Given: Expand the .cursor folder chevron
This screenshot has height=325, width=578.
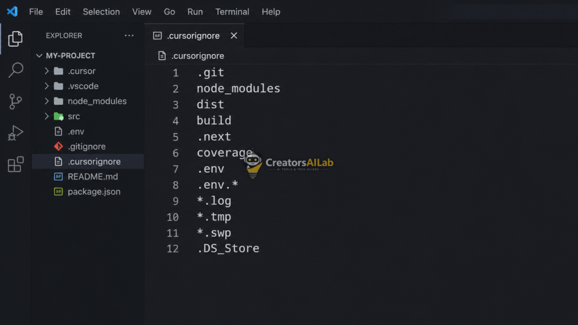Looking at the screenshot, I should tap(46, 71).
